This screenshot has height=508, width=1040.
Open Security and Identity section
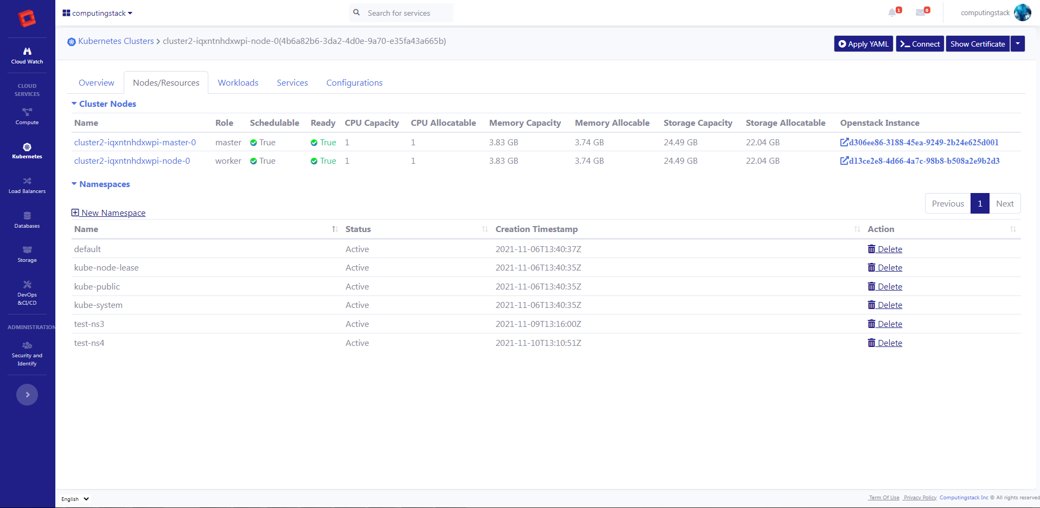[27, 354]
